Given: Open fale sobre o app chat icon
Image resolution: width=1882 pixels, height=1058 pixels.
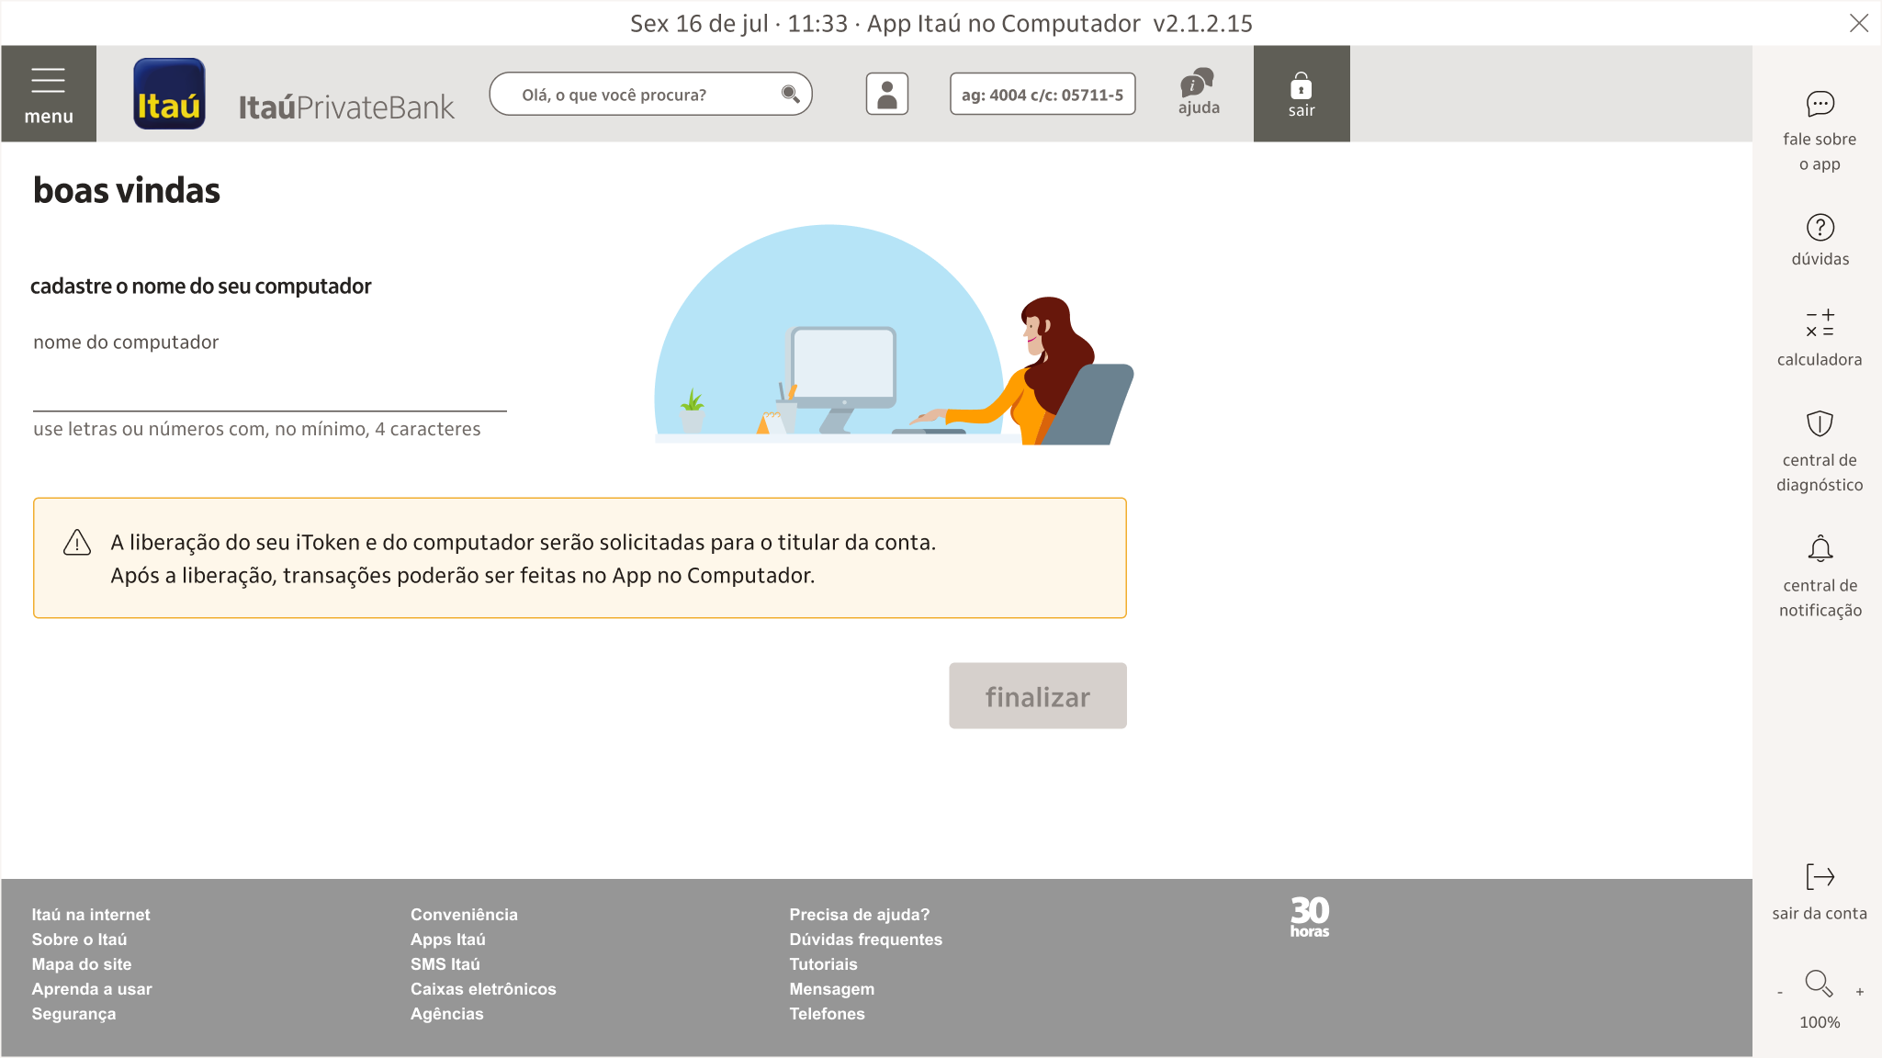Looking at the screenshot, I should tap(1820, 104).
